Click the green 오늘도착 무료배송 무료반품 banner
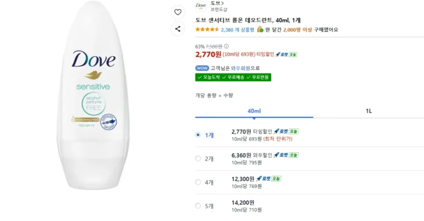This screenshot has width=424, height=221. [x=233, y=77]
